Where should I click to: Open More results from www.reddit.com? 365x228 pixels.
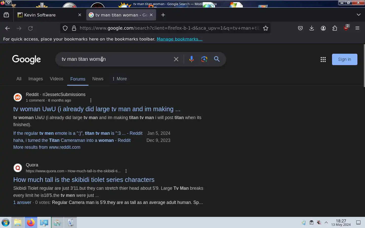coord(47,147)
